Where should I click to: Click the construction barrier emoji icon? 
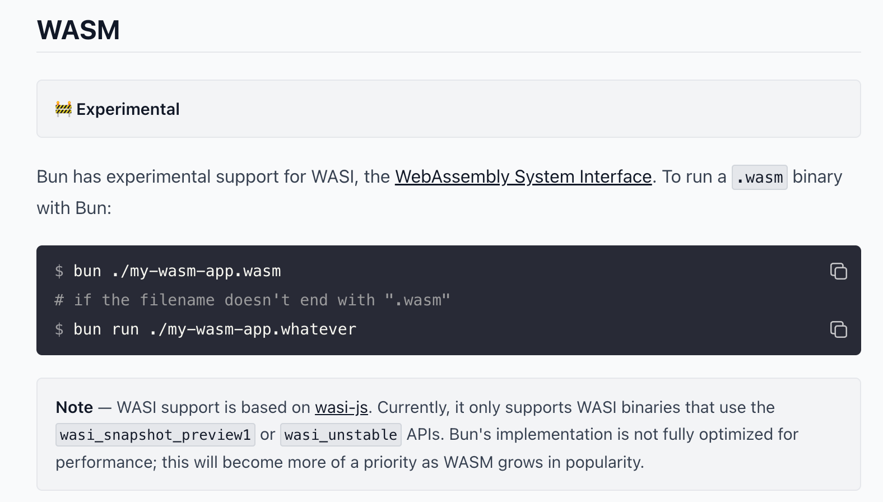tap(63, 109)
